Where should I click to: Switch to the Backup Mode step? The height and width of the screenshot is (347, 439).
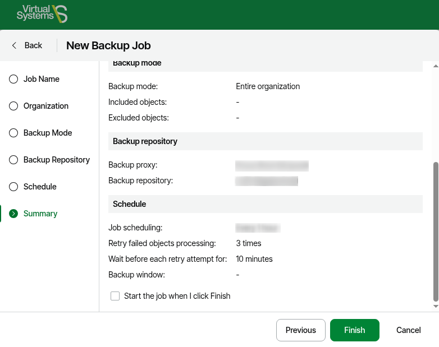[48, 133]
